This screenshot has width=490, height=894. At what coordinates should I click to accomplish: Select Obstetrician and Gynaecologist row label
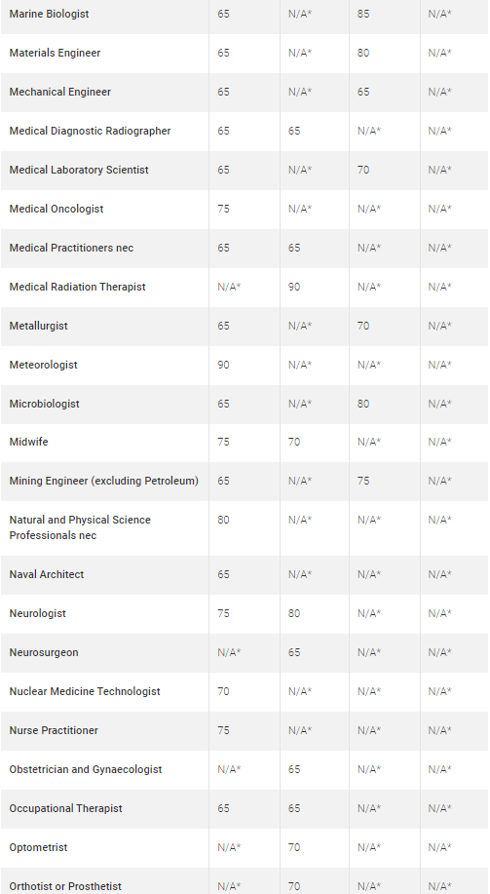click(x=86, y=770)
